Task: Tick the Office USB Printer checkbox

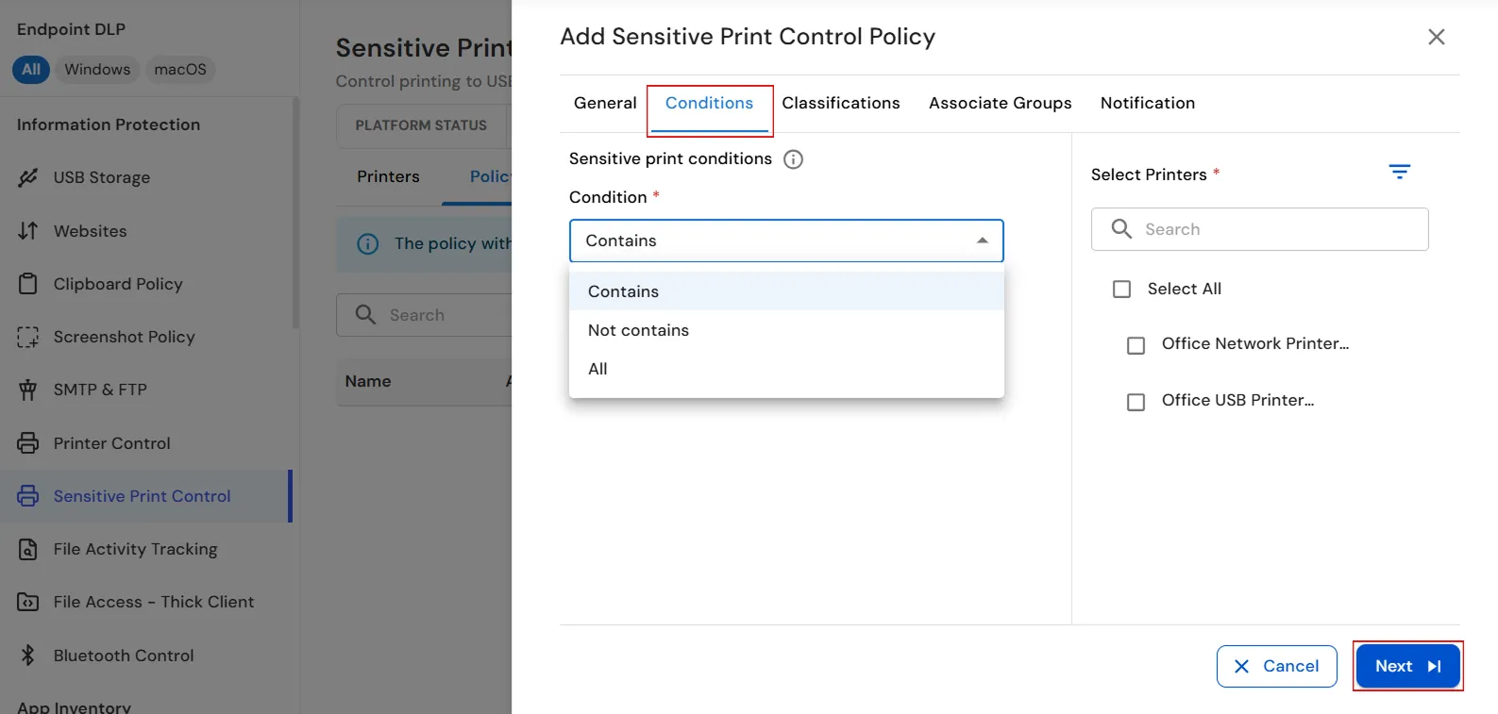Action: (1136, 402)
